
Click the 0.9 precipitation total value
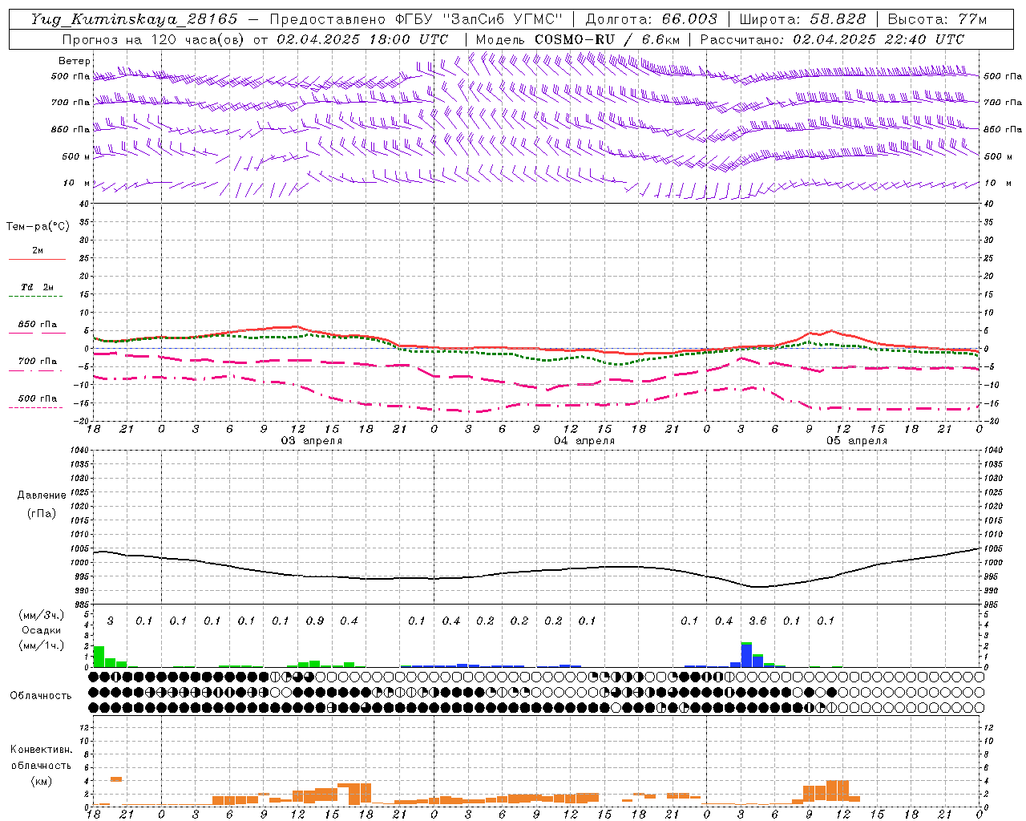coord(315,621)
